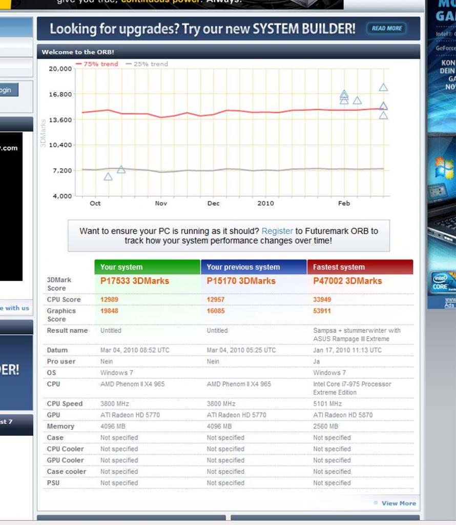
Task: Click the partially visible login button
Action: (9, 90)
